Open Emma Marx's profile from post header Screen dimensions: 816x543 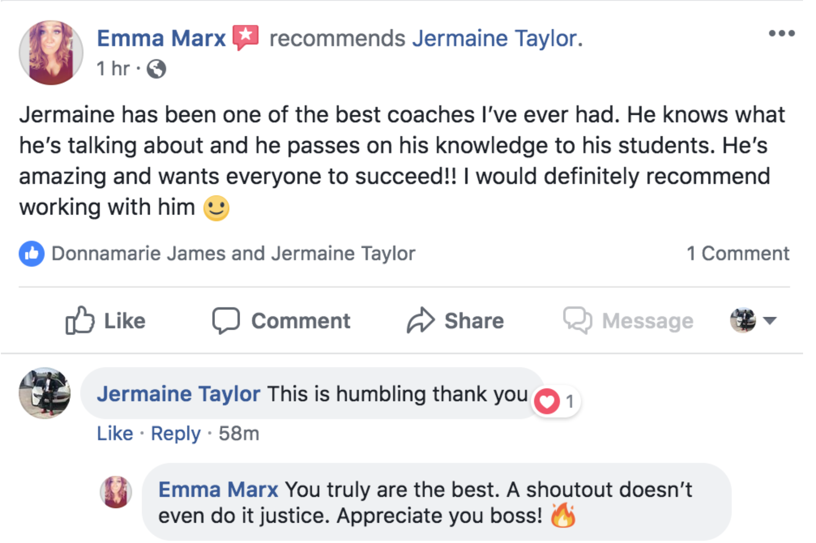[161, 38]
